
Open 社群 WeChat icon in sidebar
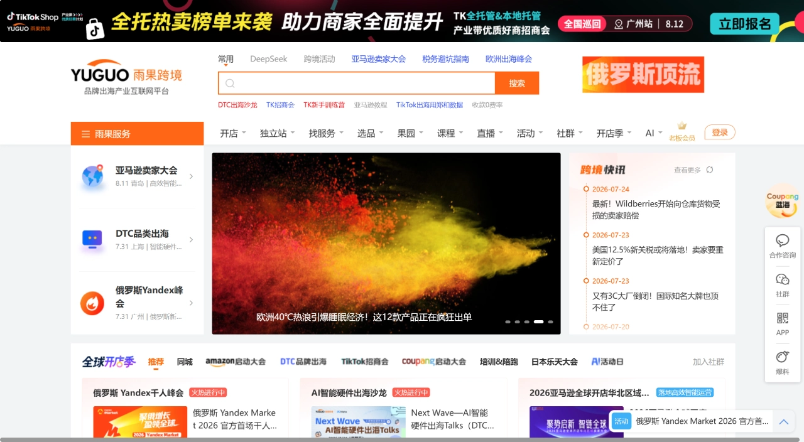click(x=783, y=279)
